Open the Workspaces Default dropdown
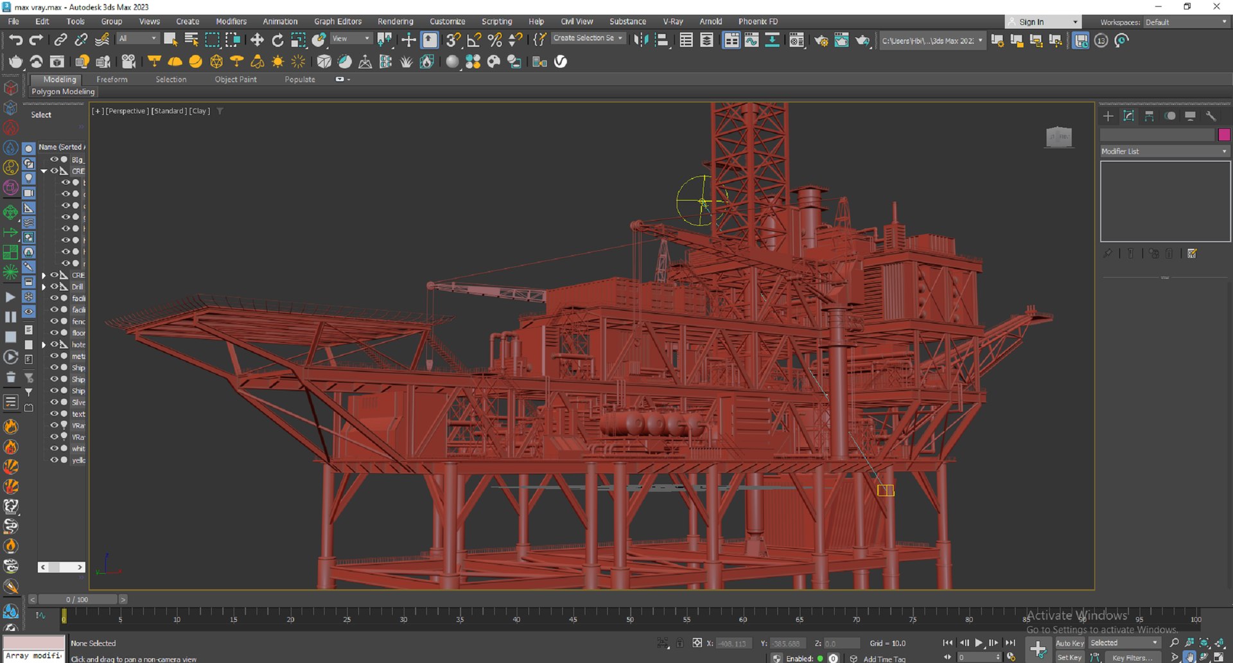This screenshot has width=1233, height=663. 1186,22
